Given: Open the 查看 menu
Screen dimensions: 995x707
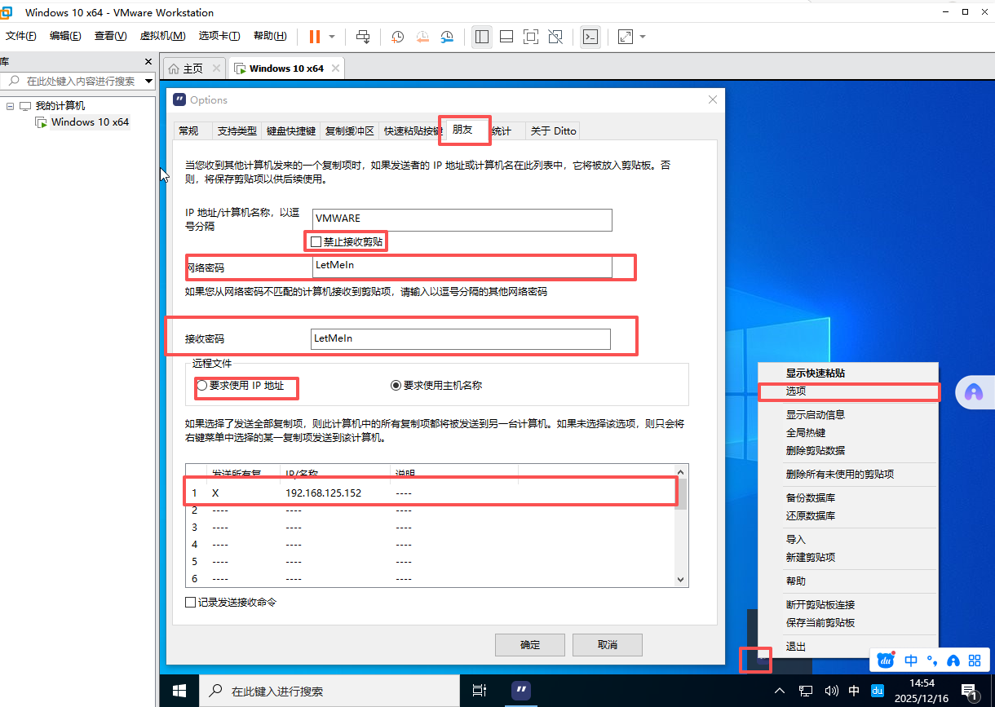Looking at the screenshot, I should click(110, 36).
